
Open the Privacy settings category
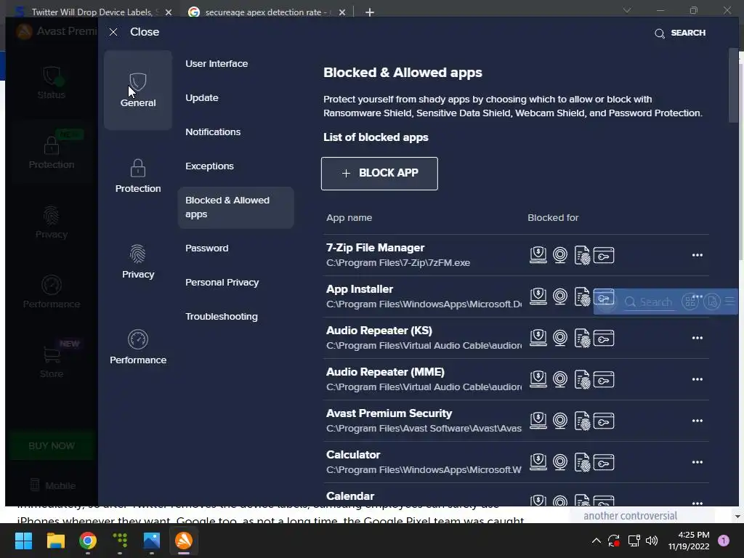137,262
